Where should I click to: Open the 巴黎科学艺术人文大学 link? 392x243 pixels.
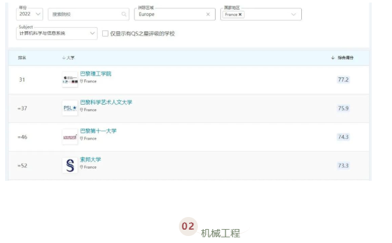click(106, 102)
